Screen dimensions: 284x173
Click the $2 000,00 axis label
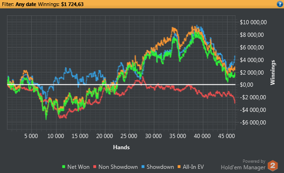(252, 72)
